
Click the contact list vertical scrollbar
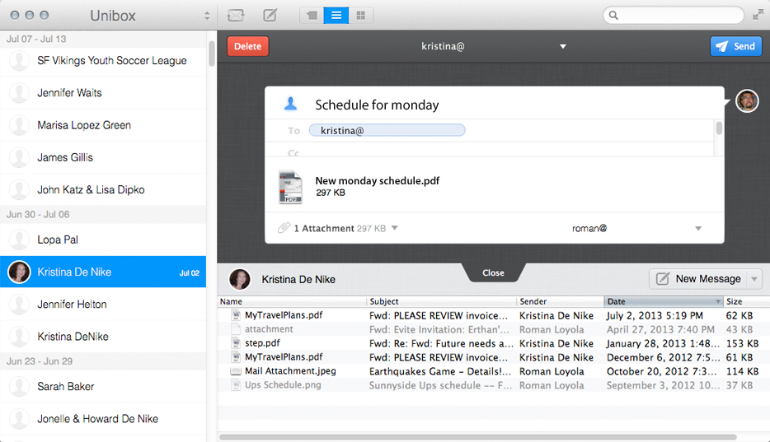pyautogui.click(x=212, y=53)
